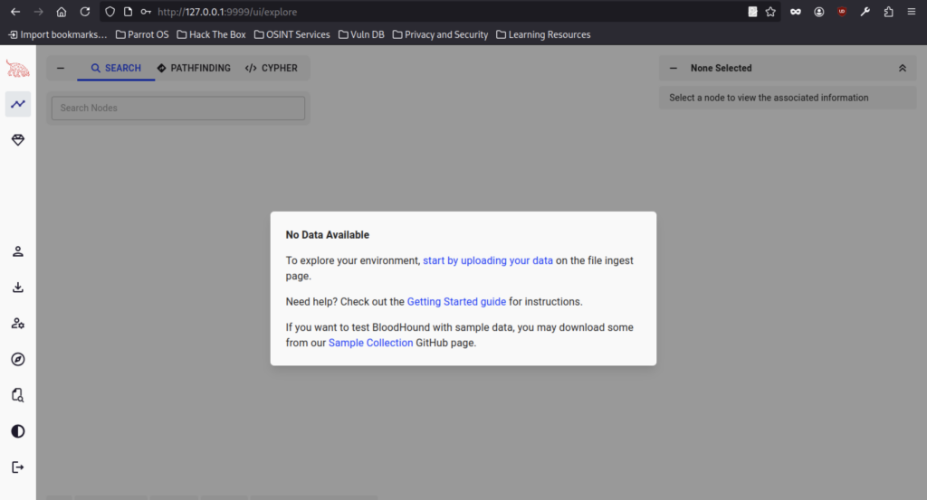The width and height of the screenshot is (927, 500).
Task: Toggle dark mode half-circle icon
Action: [18, 431]
